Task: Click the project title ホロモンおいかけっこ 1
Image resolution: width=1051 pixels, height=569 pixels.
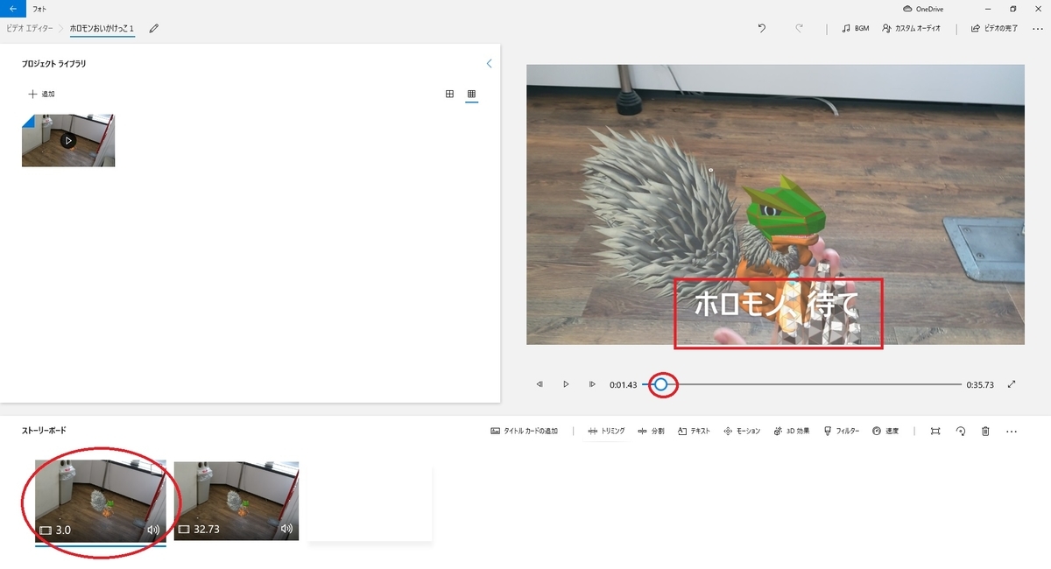Action: [x=102, y=29]
